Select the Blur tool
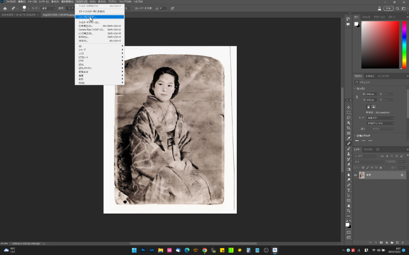 pyautogui.click(x=349, y=175)
